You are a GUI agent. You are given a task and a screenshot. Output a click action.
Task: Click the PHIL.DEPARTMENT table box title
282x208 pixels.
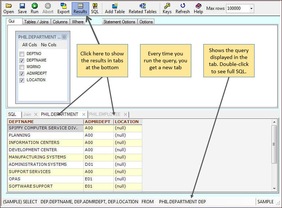click(40, 37)
